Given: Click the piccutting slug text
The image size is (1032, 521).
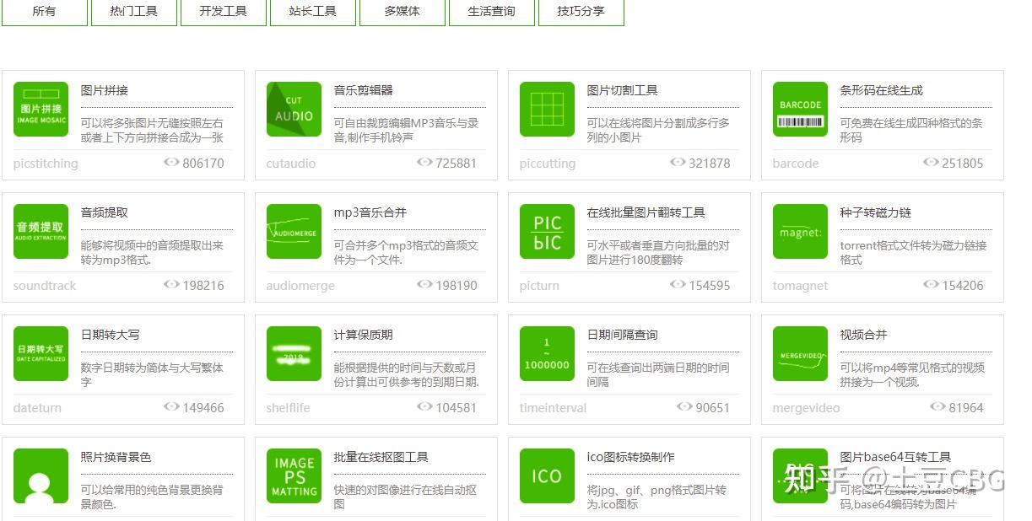Looking at the screenshot, I should pos(548,164).
